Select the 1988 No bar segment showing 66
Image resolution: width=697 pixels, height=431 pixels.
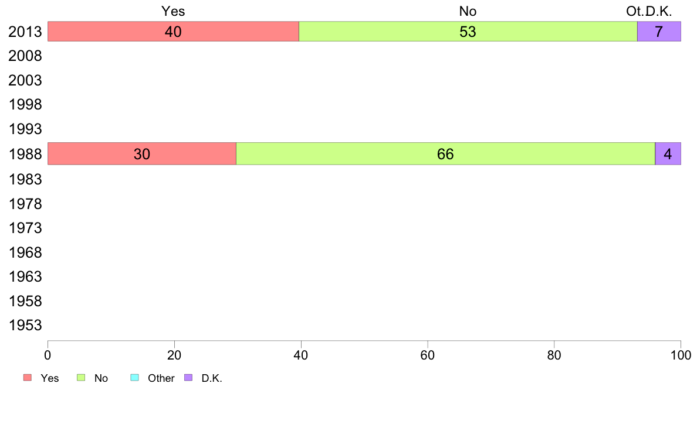tap(445, 153)
